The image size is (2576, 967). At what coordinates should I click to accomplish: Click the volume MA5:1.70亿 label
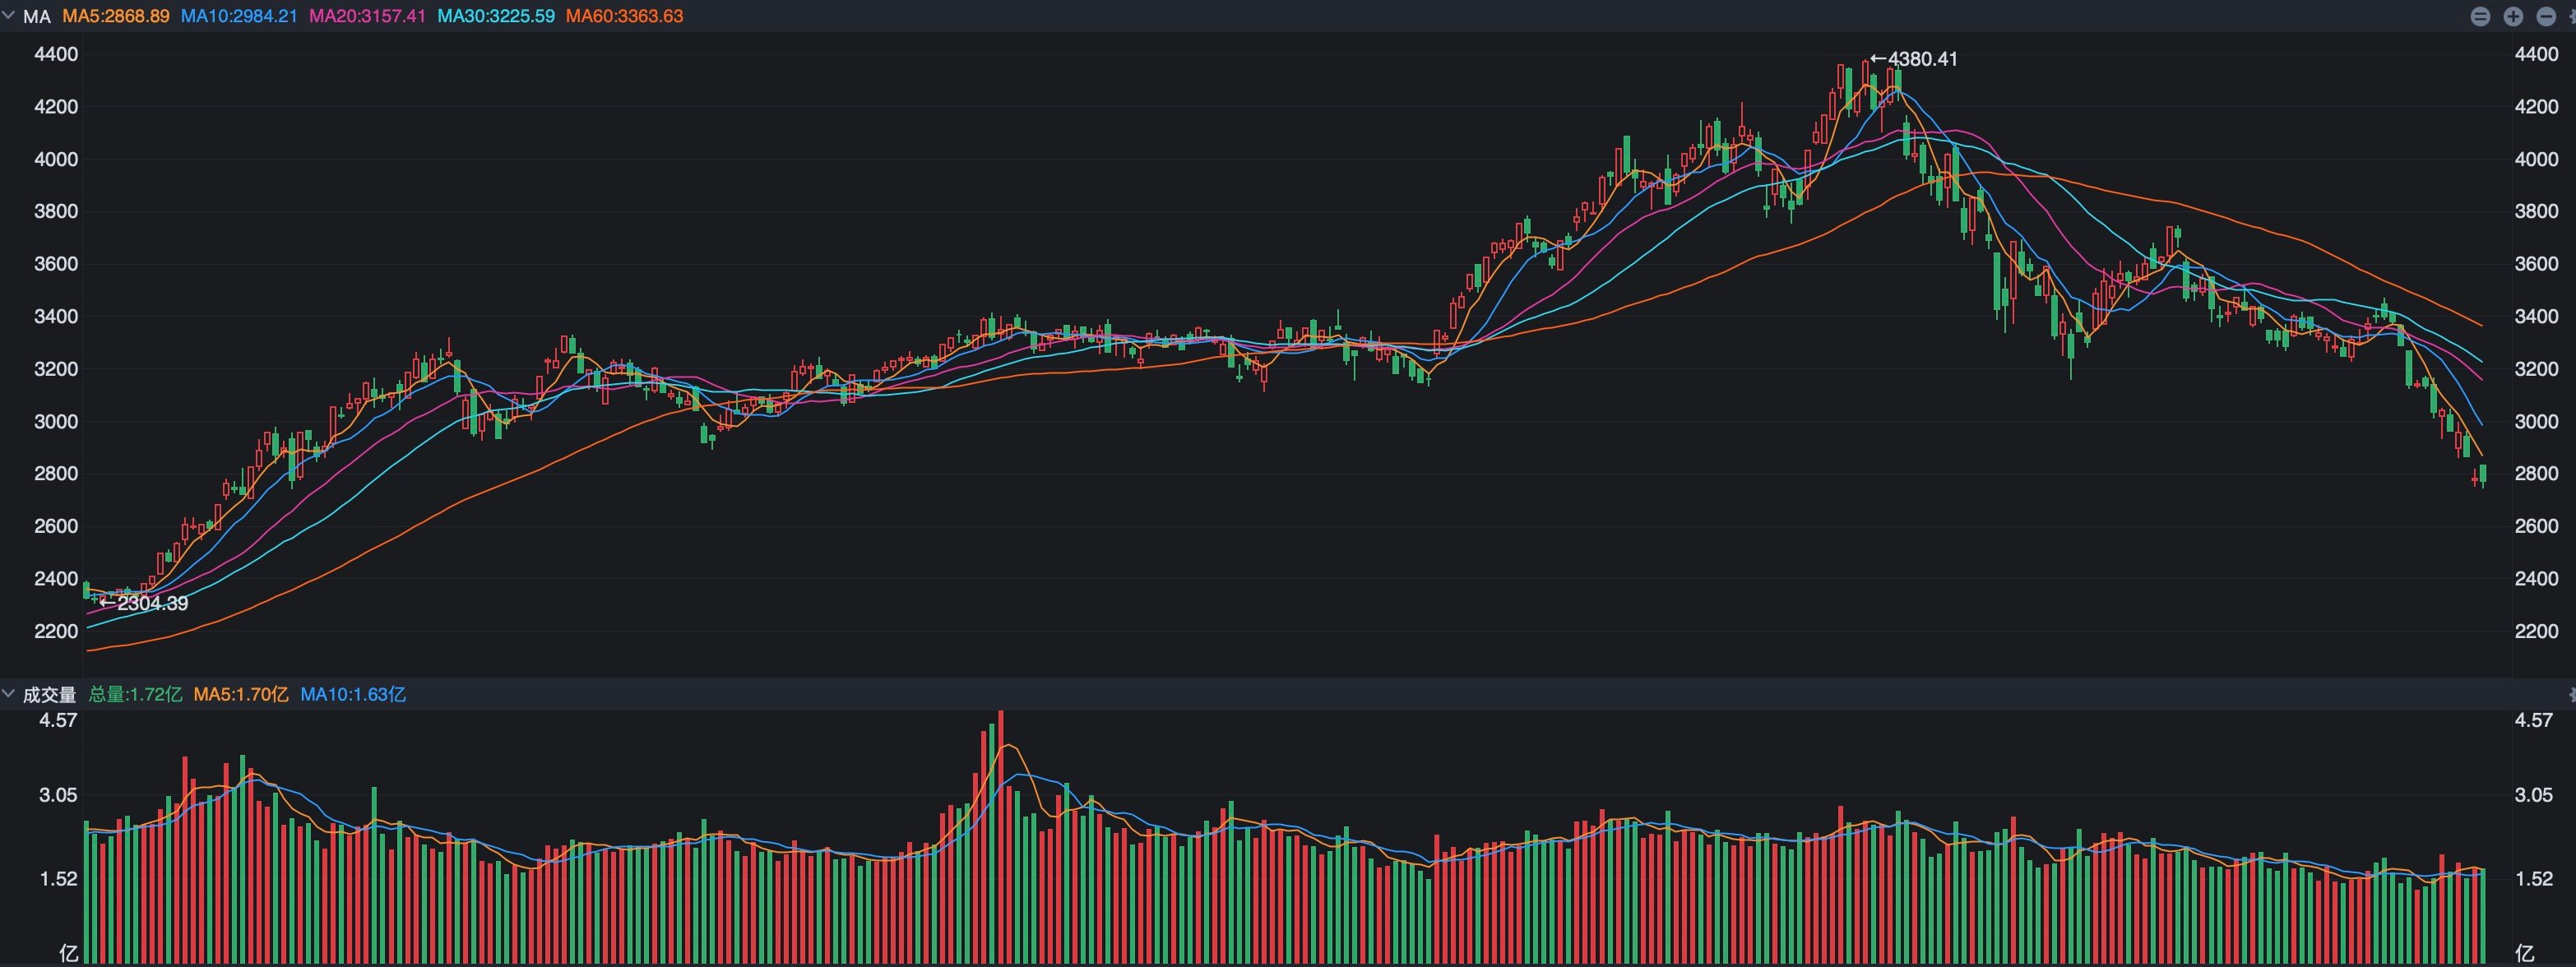[x=241, y=694]
